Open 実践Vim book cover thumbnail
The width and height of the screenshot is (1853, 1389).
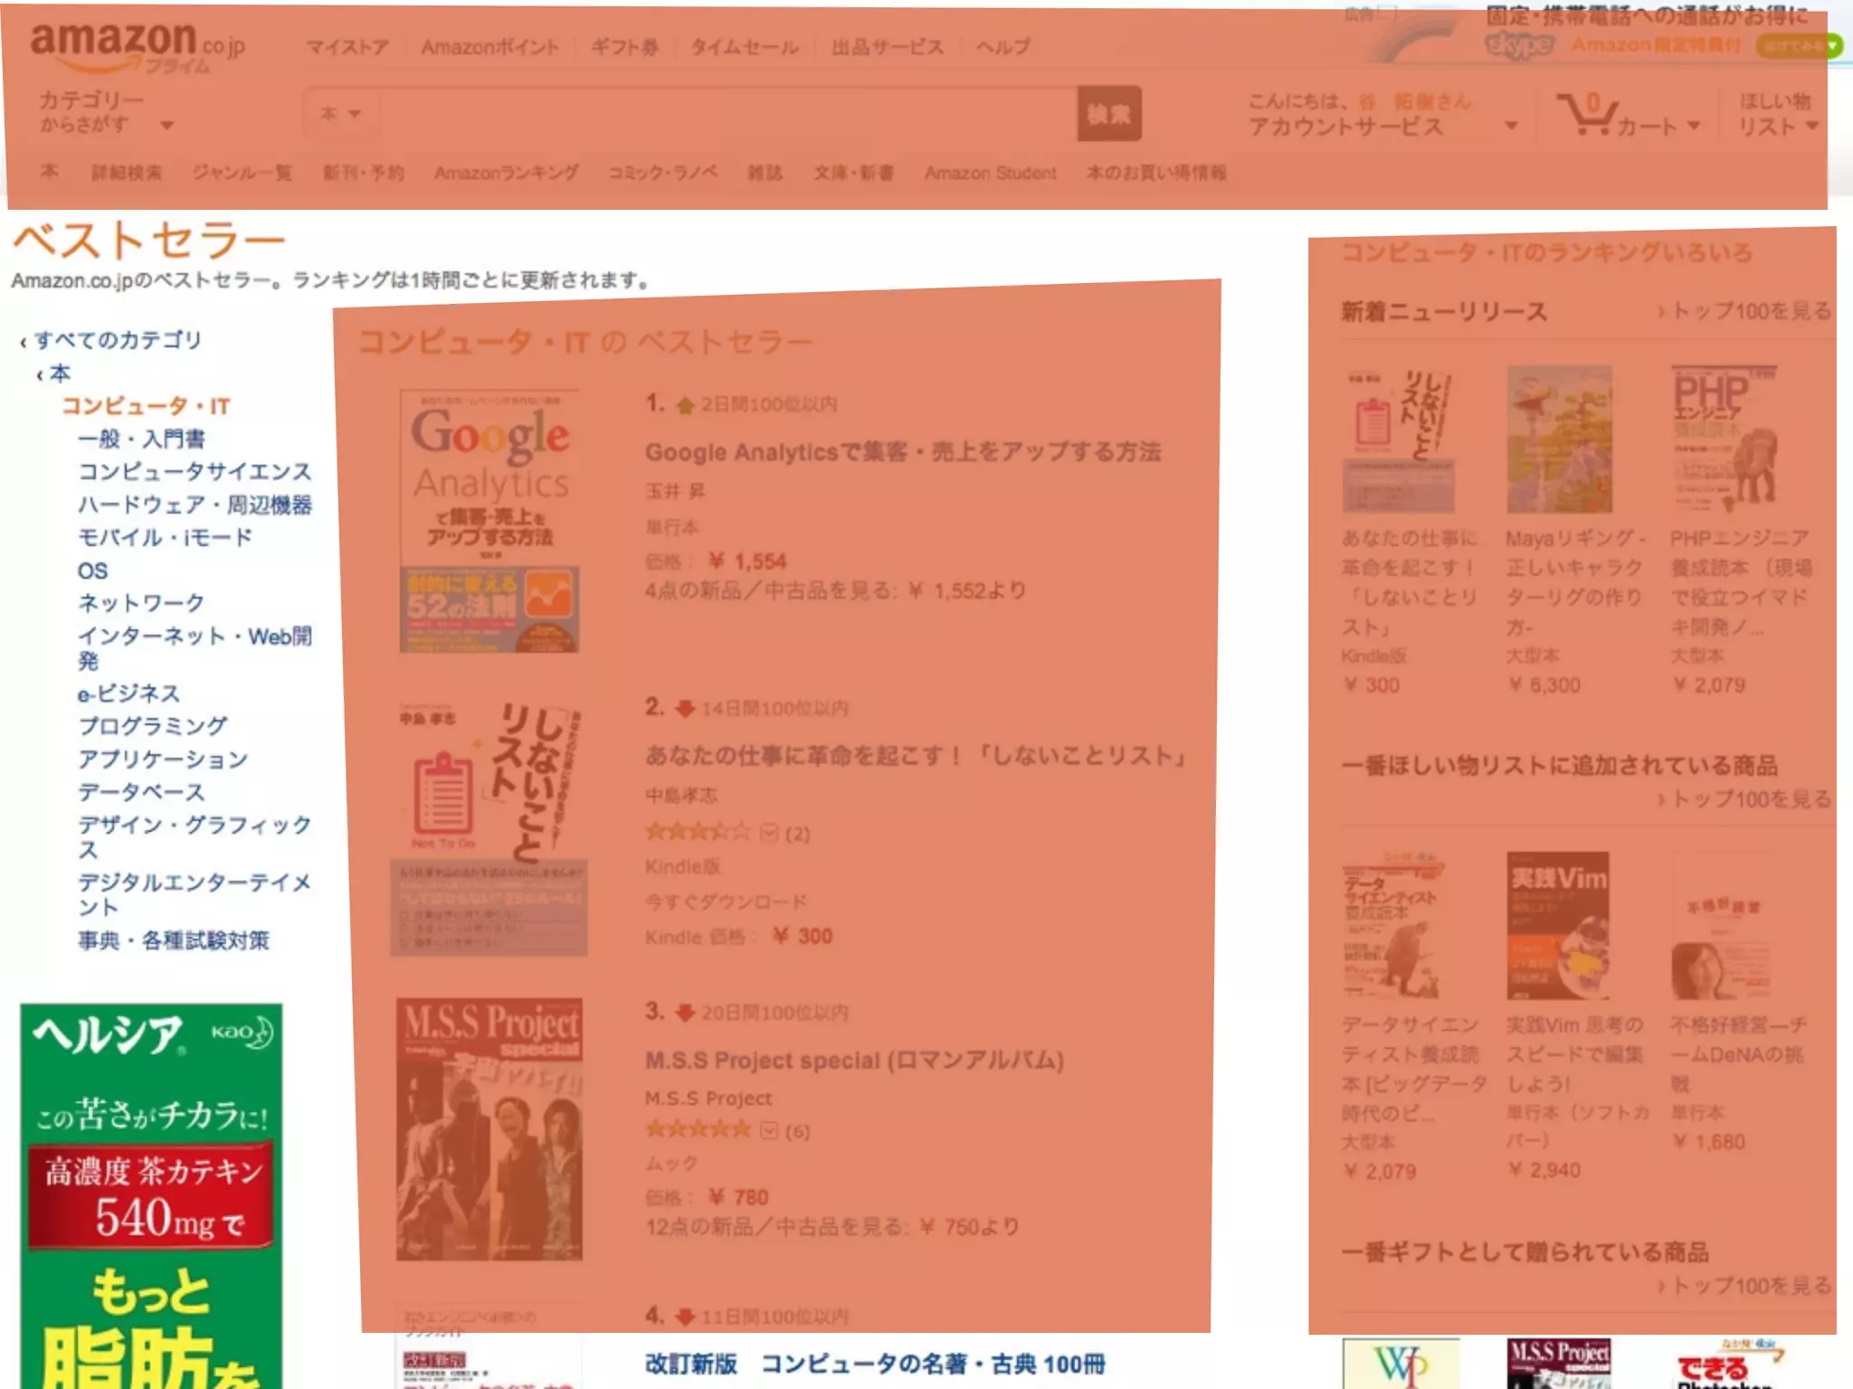click(1558, 925)
